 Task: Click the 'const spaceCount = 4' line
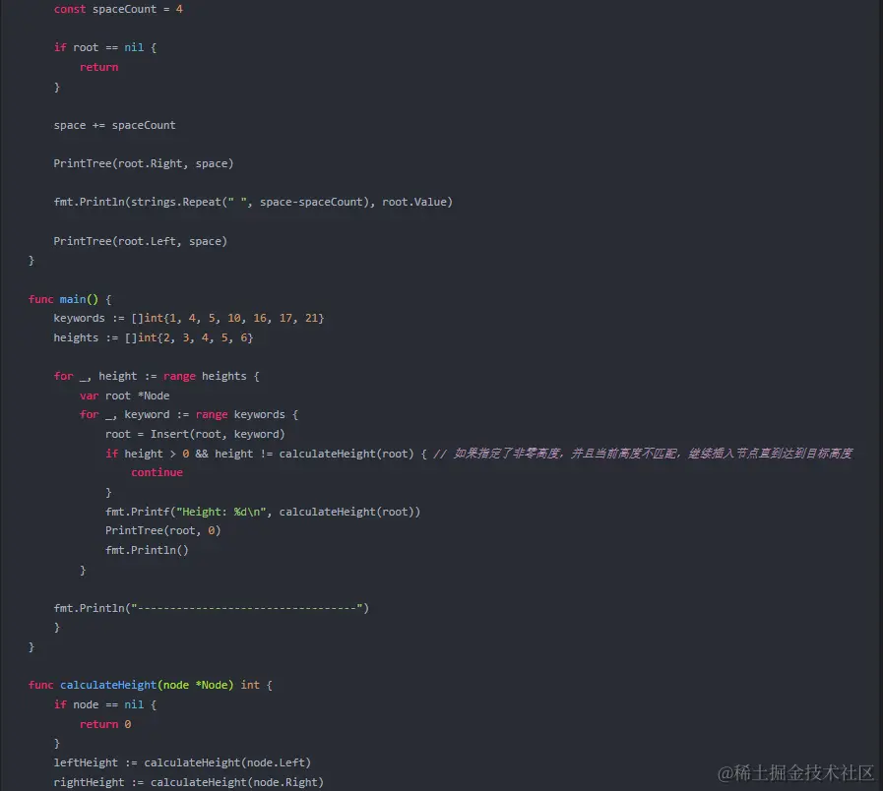(x=118, y=9)
